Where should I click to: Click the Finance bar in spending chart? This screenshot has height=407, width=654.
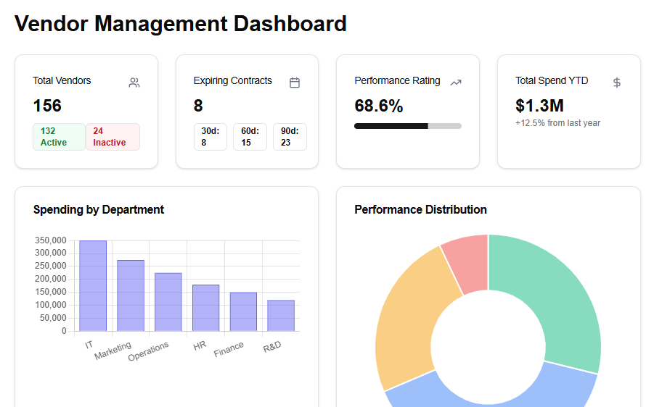244,311
